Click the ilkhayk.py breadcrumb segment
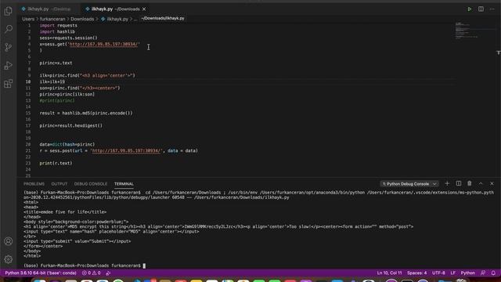The height and width of the screenshot is (282, 501). (x=115, y=19)
